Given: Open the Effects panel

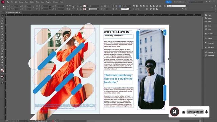Looking at the screenshot, I should tap(208, 38).
